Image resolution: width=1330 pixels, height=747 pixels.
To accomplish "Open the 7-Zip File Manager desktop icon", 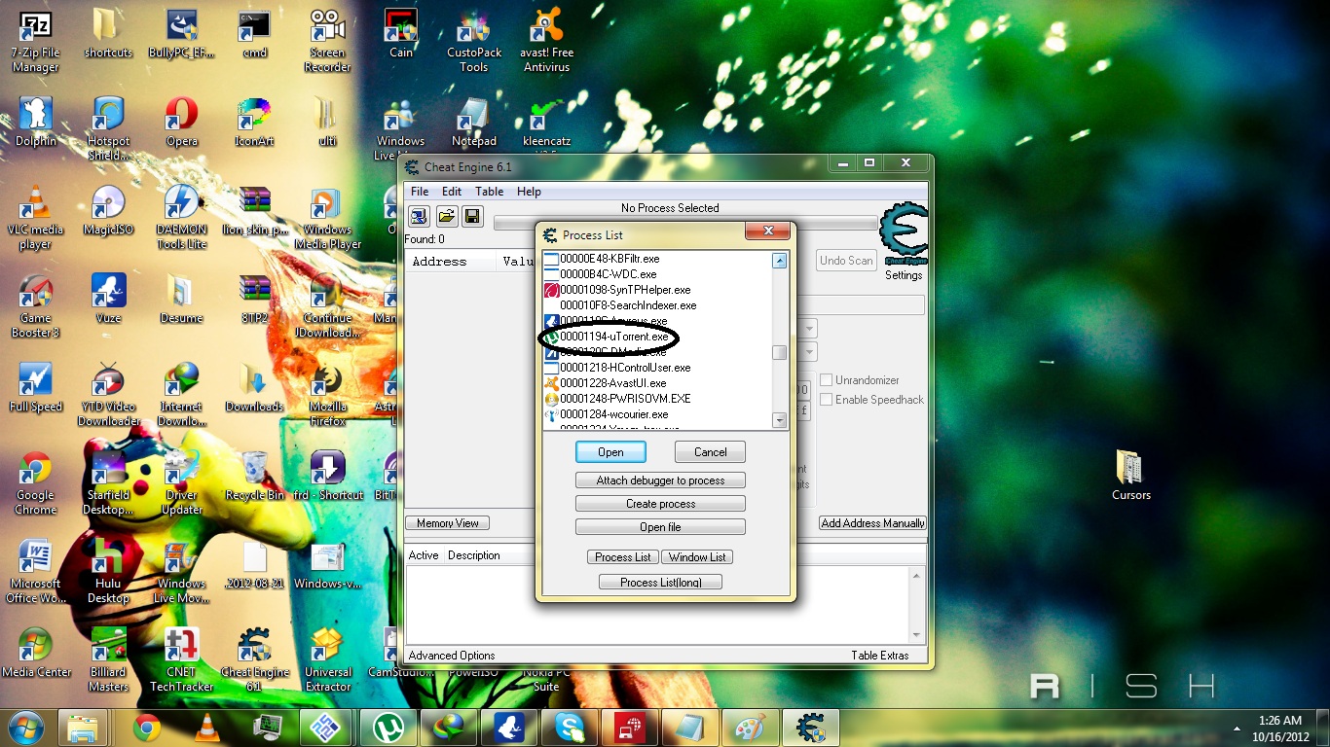I will coord(35,43).
